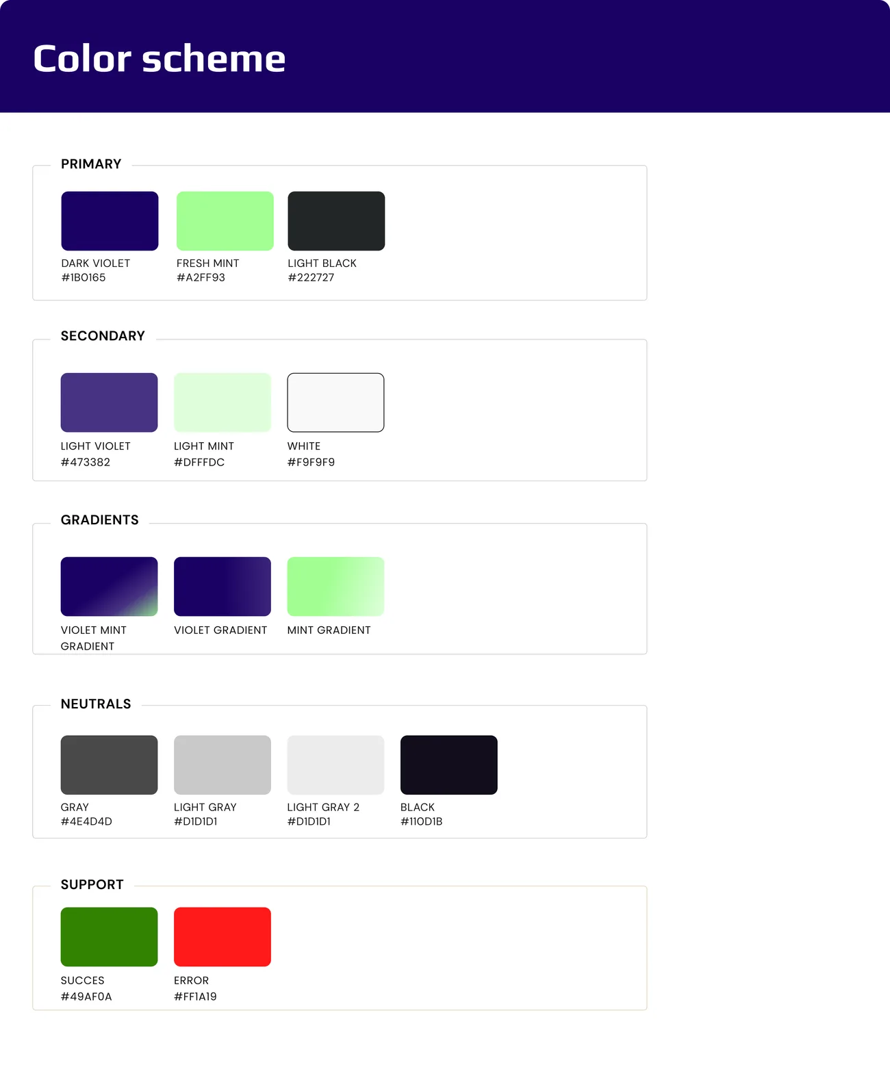Select the "LIGHT GRAY 2" label text
The width and height of the screenshot is (890, 1065).
pyautogui.click(x=323, y=808)
